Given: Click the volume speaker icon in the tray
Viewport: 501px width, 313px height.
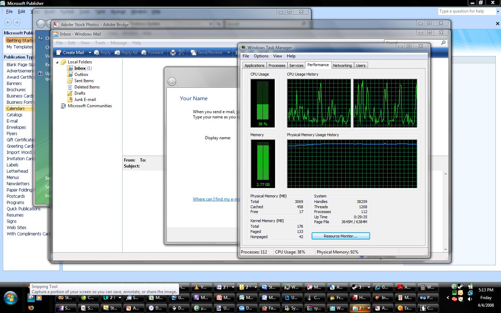Looking at the screenshot, I should point(470,299).
